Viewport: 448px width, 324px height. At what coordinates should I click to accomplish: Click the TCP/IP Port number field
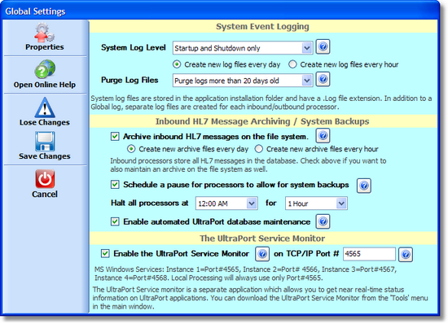(x=369, y=254)
